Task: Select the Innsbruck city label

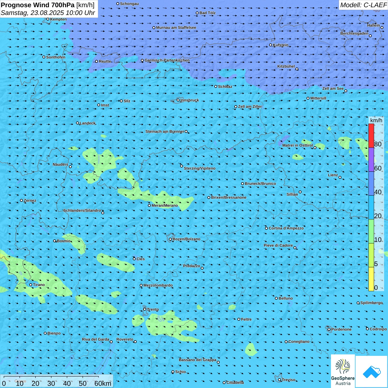Action: [x=190, y=100]
